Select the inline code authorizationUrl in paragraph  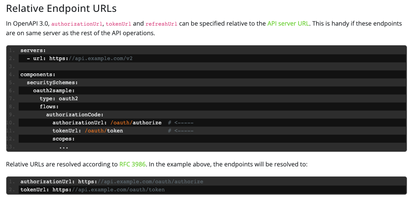click(x=77, y=24)
